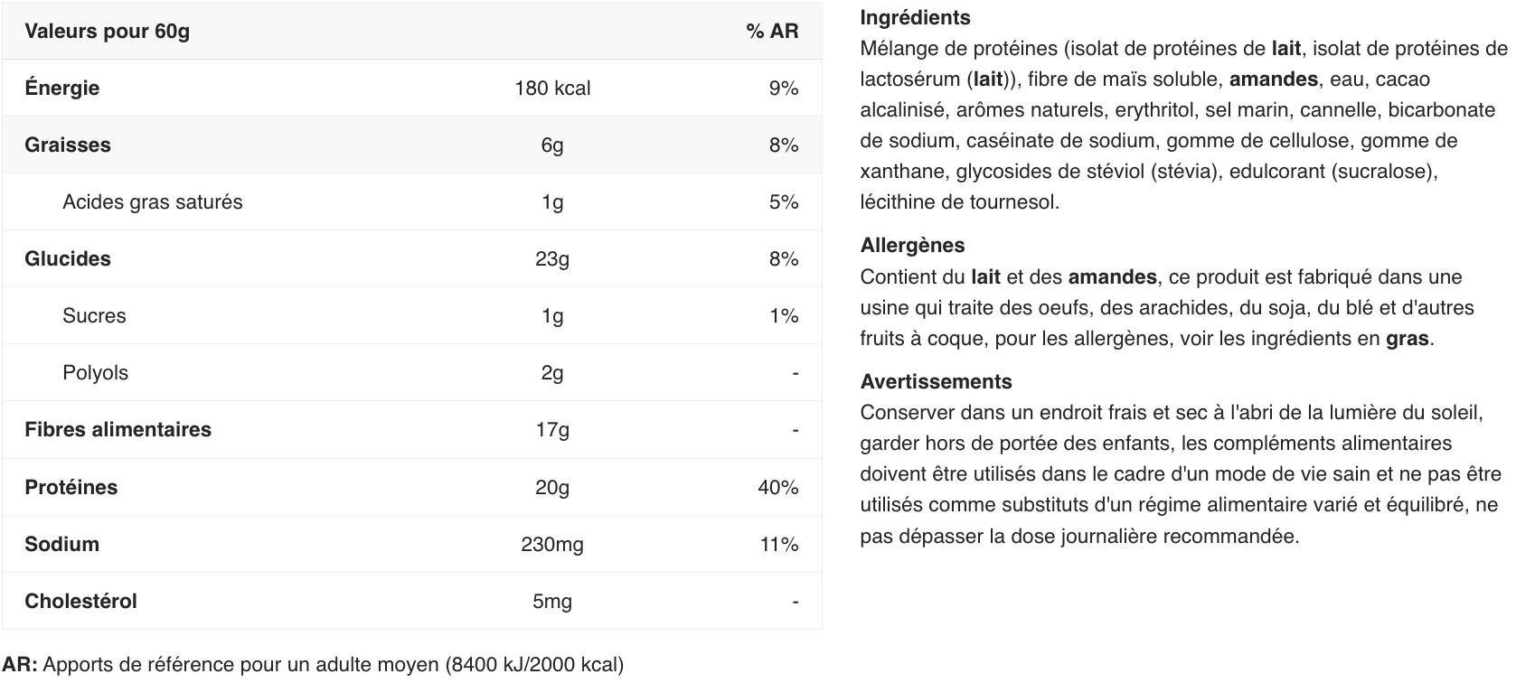Select the 40% protein AR value
The height and width of the screenshot is (683, 1516).
click(x=778, y=488)
